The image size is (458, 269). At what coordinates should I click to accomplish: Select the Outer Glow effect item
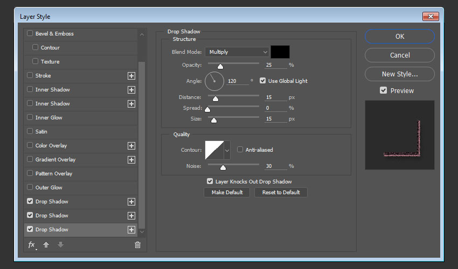tap(49, 188)
